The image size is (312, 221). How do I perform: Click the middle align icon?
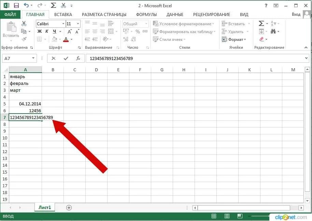tap(95, 24)
